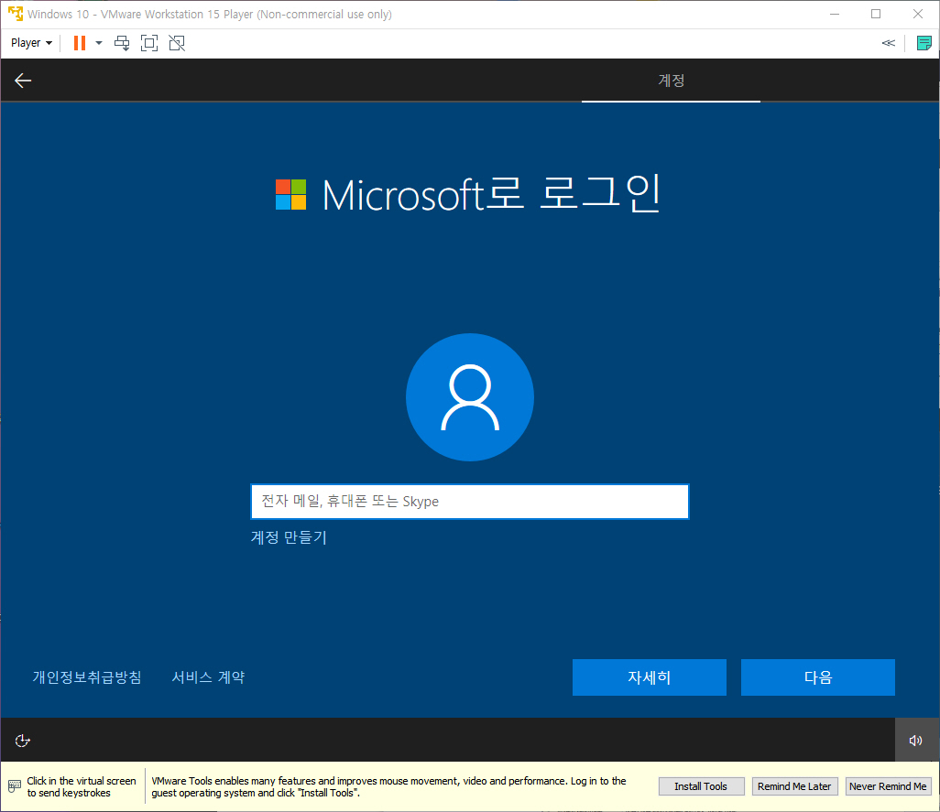Viewport: 940px width, 812px height.
Task: Maximize the VMware Player window
Action: coord(876,14)
